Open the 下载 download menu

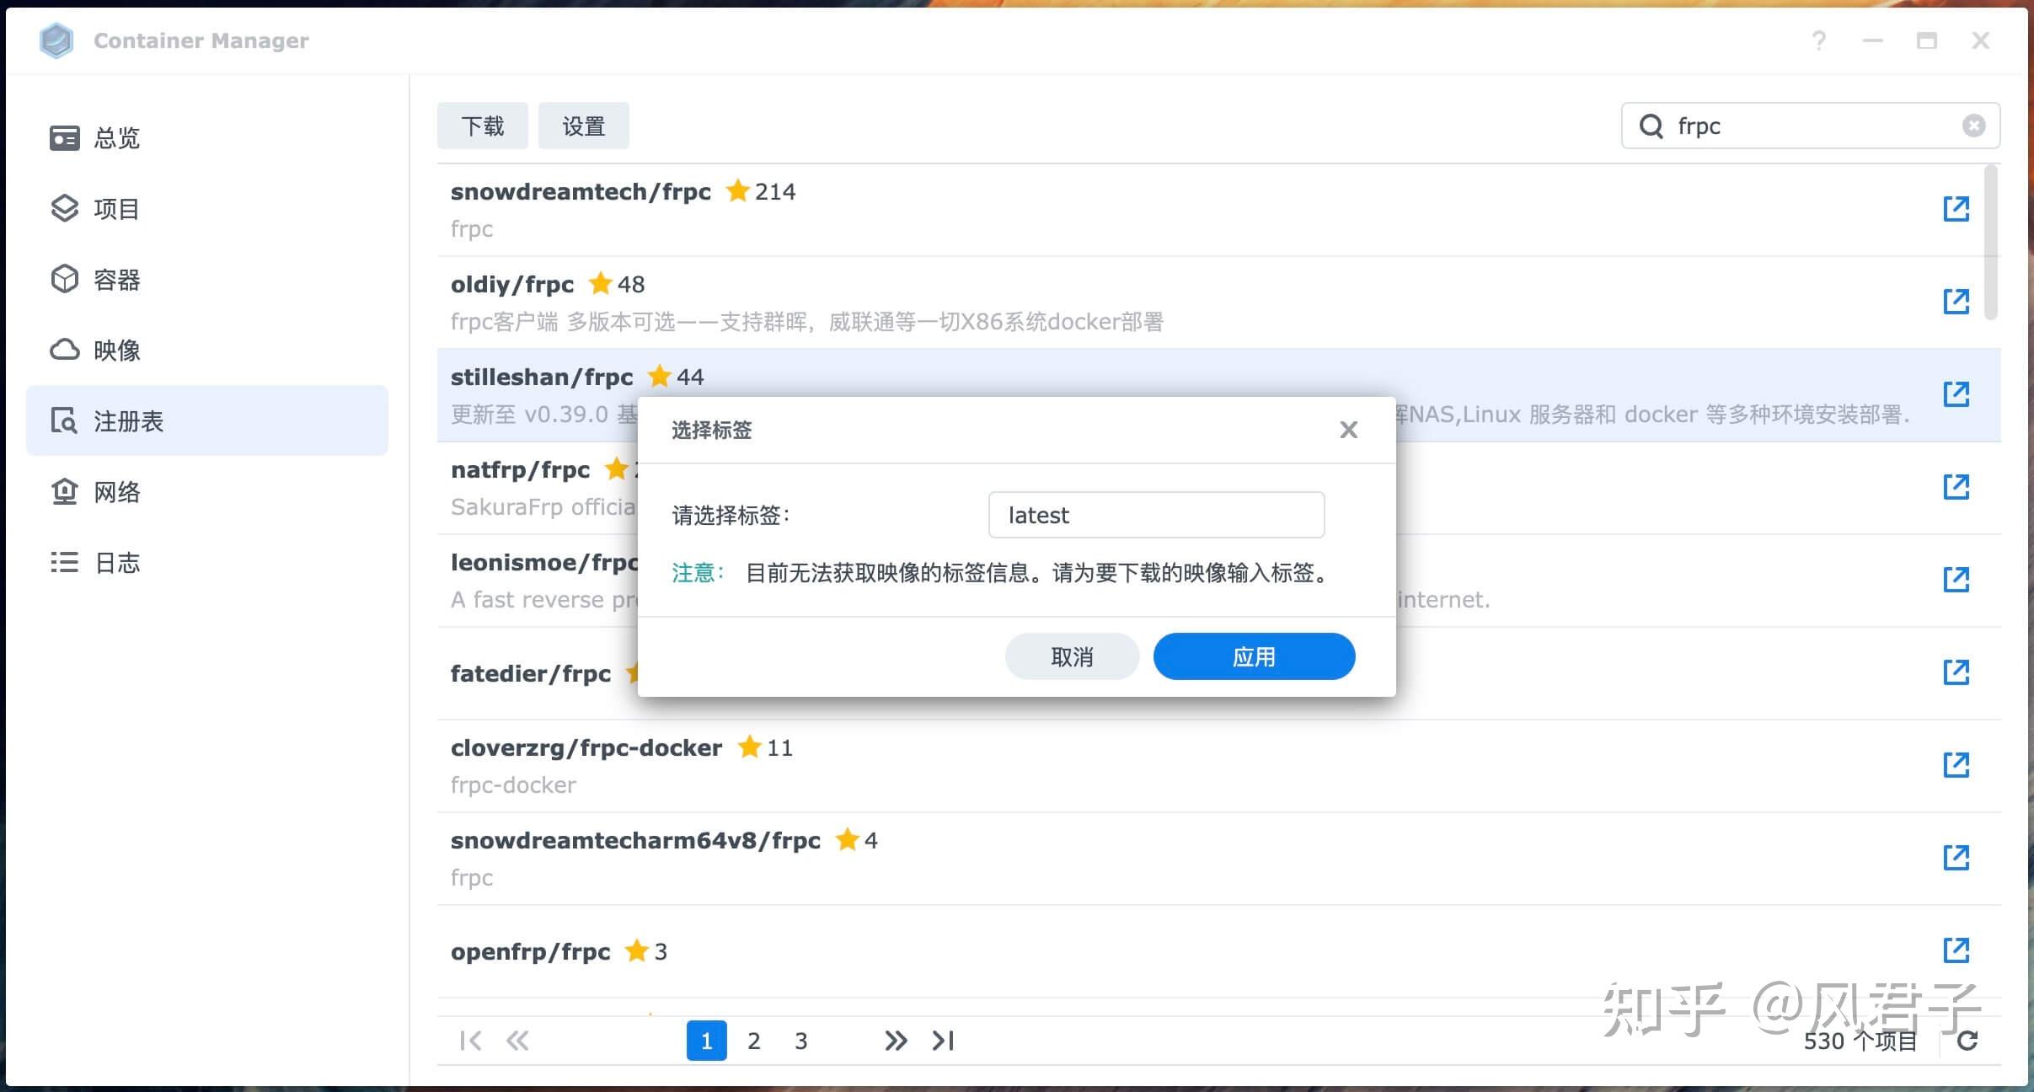pos(482,125)
